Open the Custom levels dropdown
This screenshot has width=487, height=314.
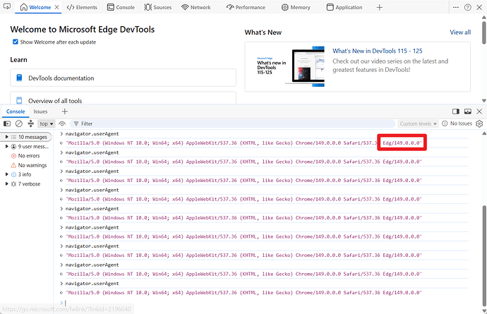(418, 123)
